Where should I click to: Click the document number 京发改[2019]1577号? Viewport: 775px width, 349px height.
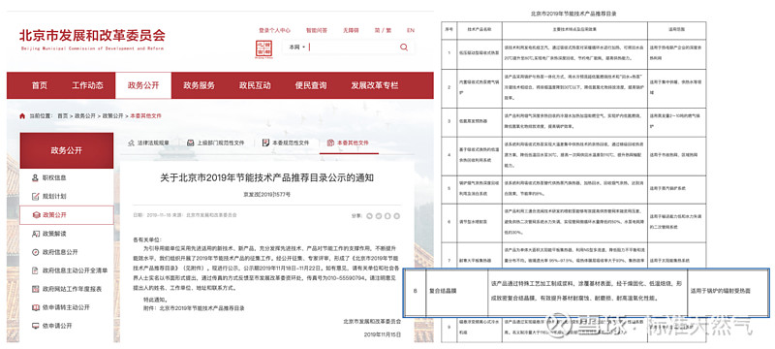(266, 195)
